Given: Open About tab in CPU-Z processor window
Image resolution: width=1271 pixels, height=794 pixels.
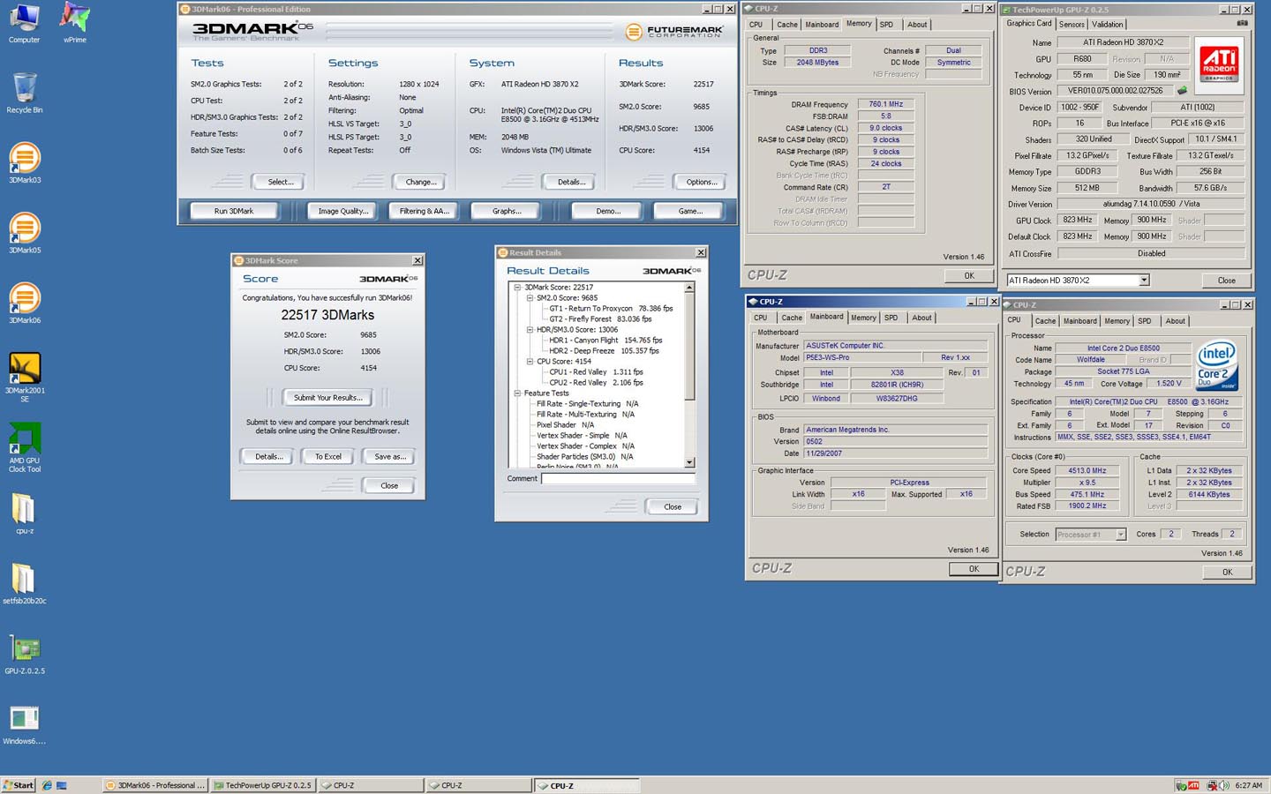Looking at the screenshot, I should (x=1176, y=321).
